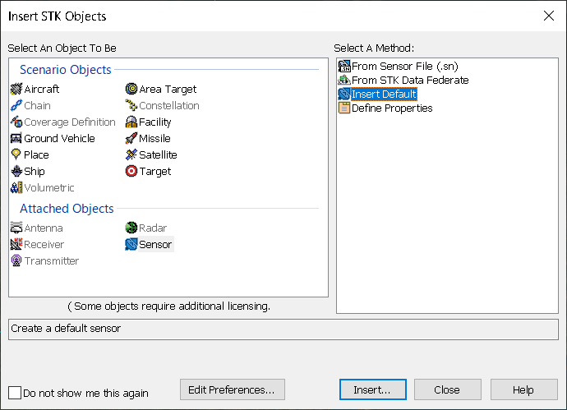Click the Receiver icon

16,244
